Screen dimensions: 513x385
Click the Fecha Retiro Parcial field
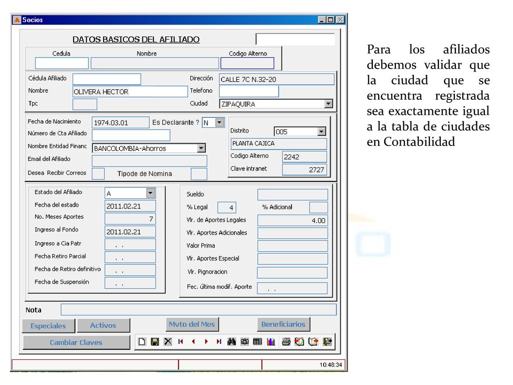pos(130,257)
